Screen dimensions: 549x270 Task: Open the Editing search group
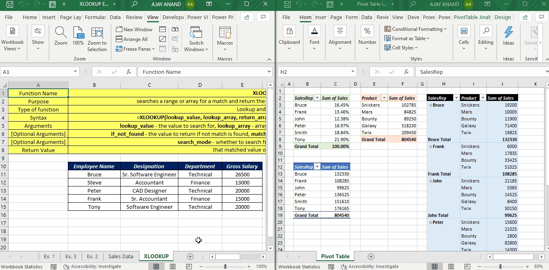pos(485,36)
